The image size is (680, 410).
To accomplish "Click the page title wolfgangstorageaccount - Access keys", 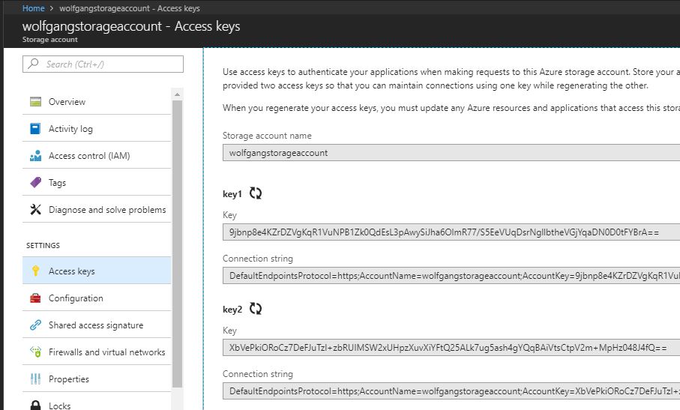I will tap(131, 26).
